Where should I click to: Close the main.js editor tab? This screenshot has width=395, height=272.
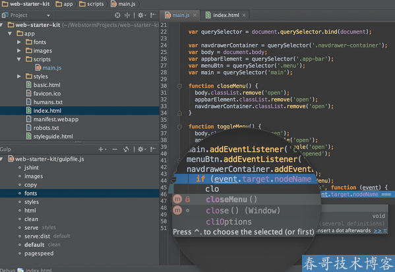click(x=195, y=15)
